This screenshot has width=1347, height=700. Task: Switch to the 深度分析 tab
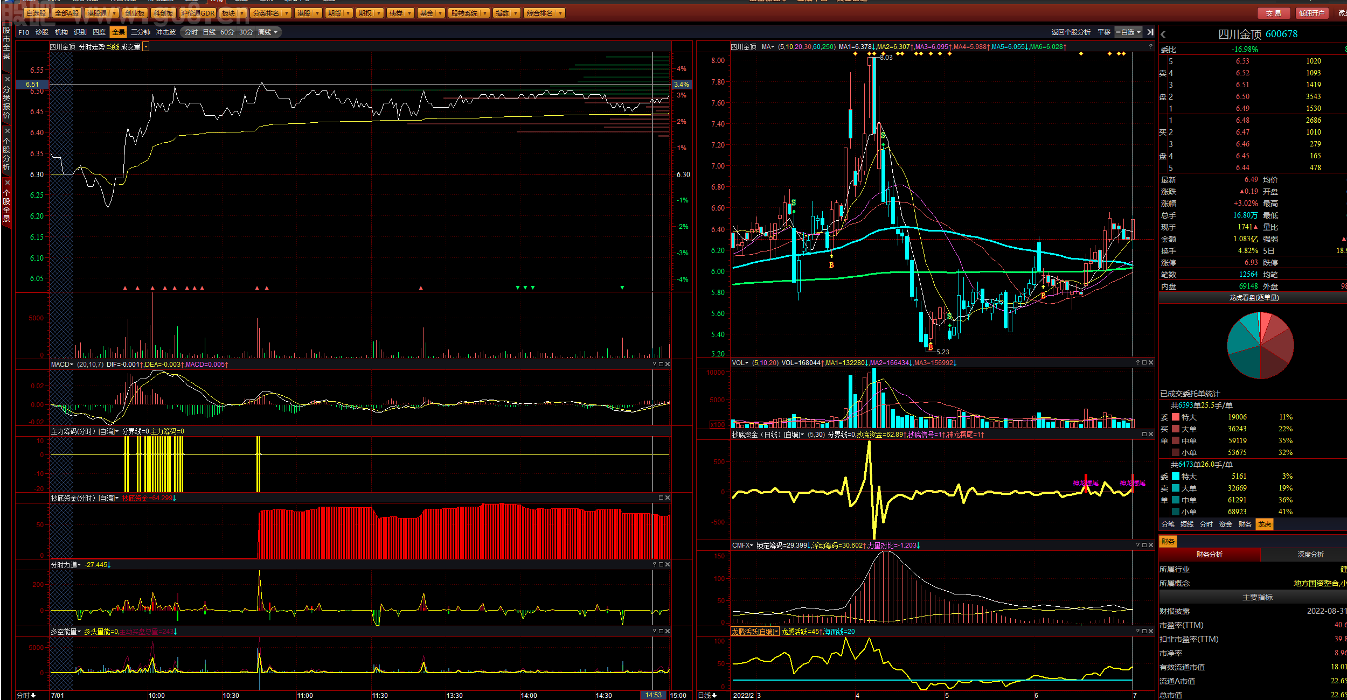[1311, 555]
